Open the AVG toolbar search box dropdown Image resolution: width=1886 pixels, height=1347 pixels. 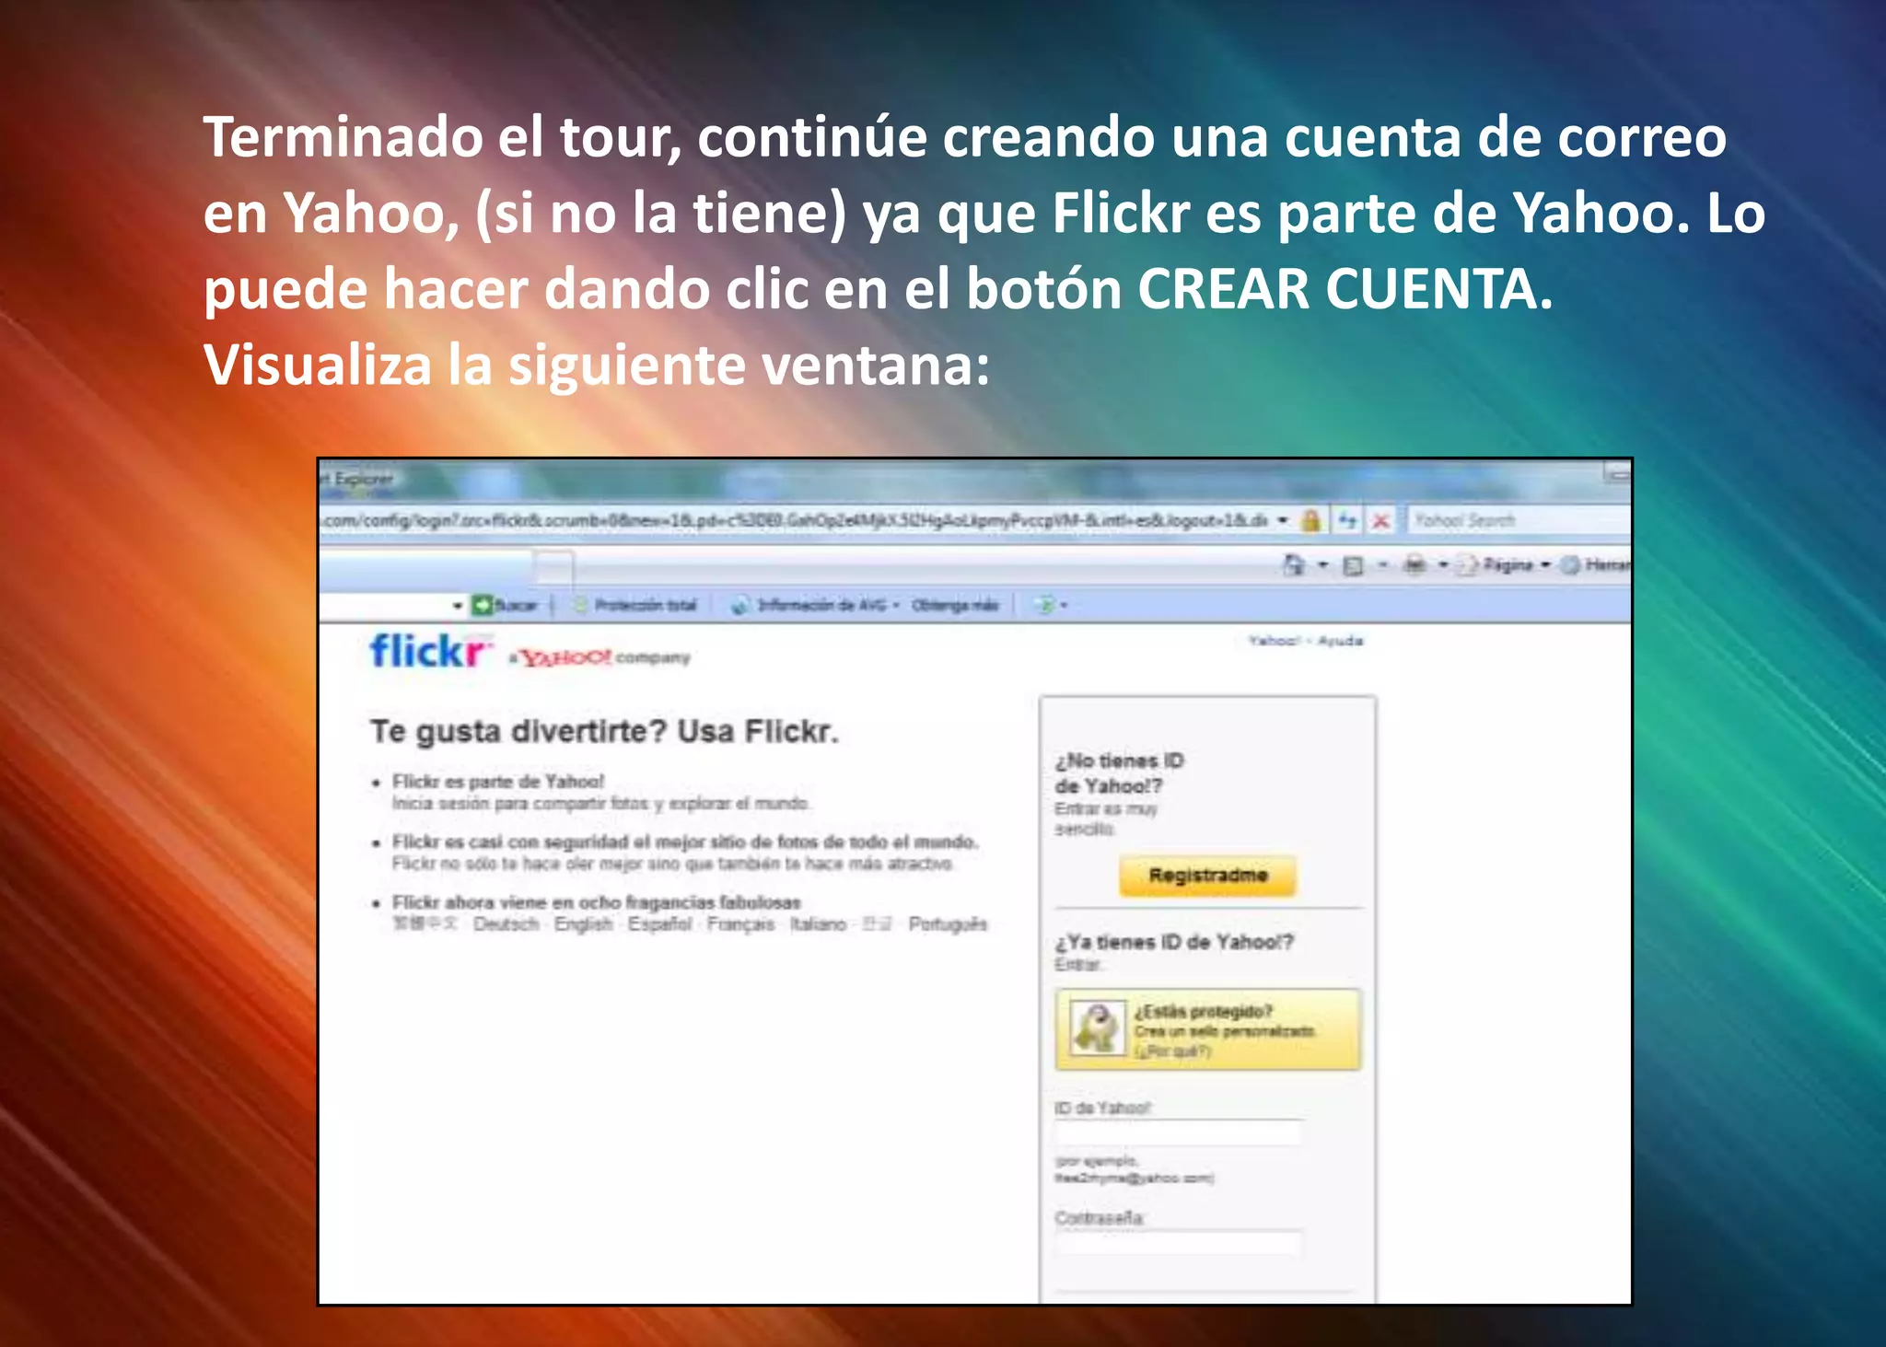tap(458, 605)
